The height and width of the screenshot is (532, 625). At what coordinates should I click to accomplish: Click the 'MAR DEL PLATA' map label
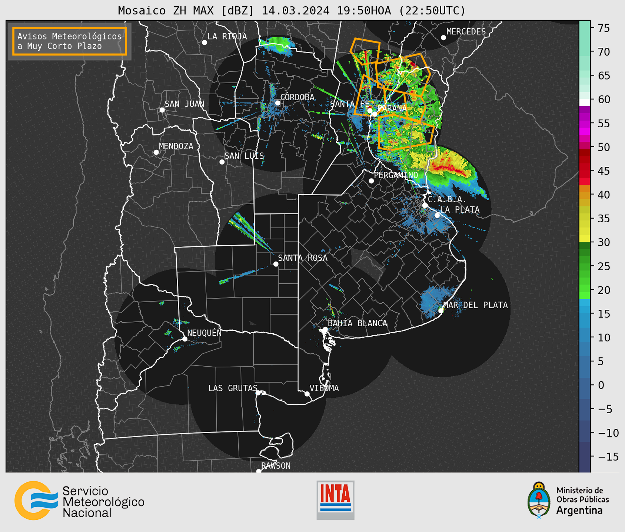476,305
